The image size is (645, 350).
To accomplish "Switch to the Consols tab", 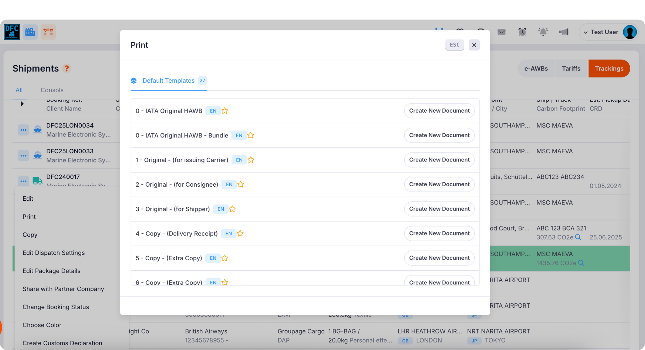I will coord(52,90).
